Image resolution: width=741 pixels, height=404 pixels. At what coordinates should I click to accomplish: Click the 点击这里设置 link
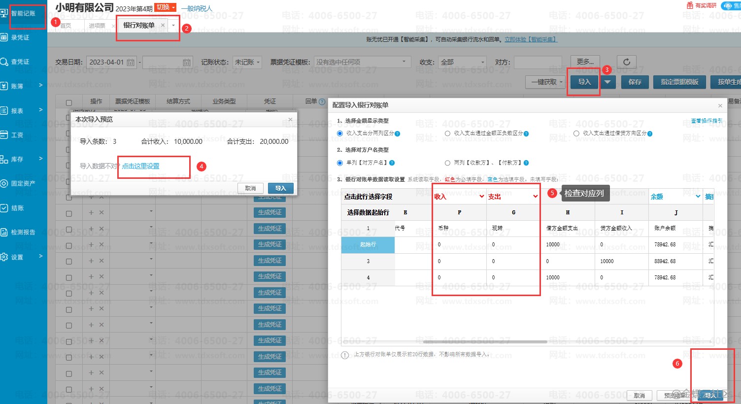141,167
